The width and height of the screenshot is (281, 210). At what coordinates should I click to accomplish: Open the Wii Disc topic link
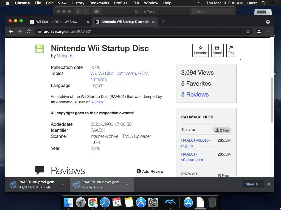106,73
